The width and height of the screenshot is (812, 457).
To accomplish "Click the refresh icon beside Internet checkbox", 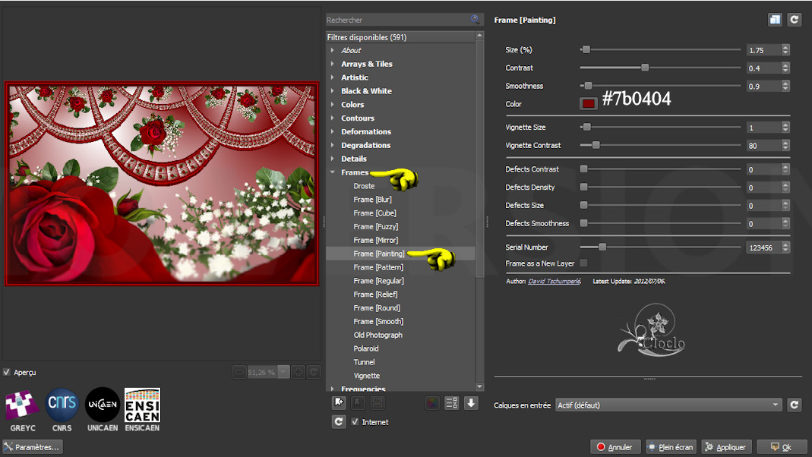I will coord(340,422).
